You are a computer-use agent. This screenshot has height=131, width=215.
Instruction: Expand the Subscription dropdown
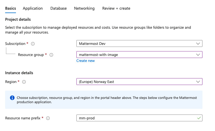[139, 43]
